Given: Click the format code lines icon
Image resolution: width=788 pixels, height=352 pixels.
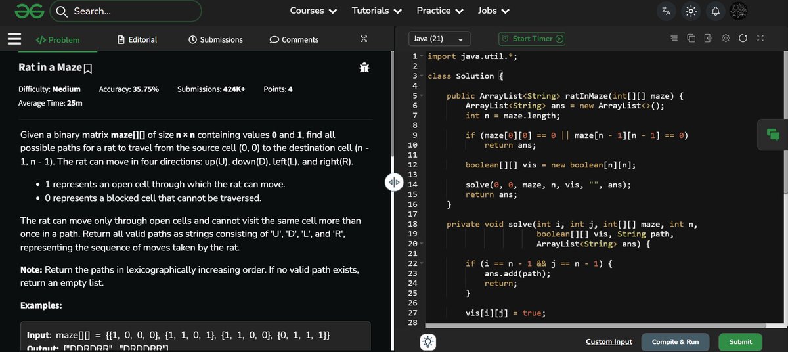Looking at the screenshot, I should coord(674,39).
